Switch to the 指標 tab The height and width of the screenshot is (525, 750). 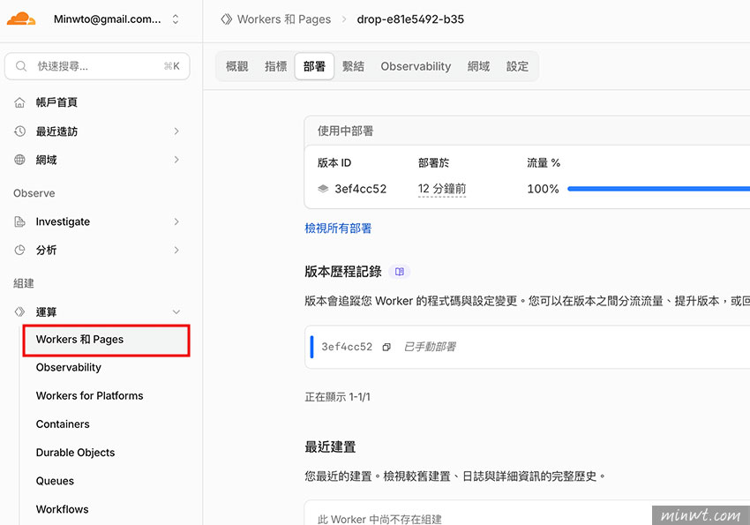coord(275,66)
